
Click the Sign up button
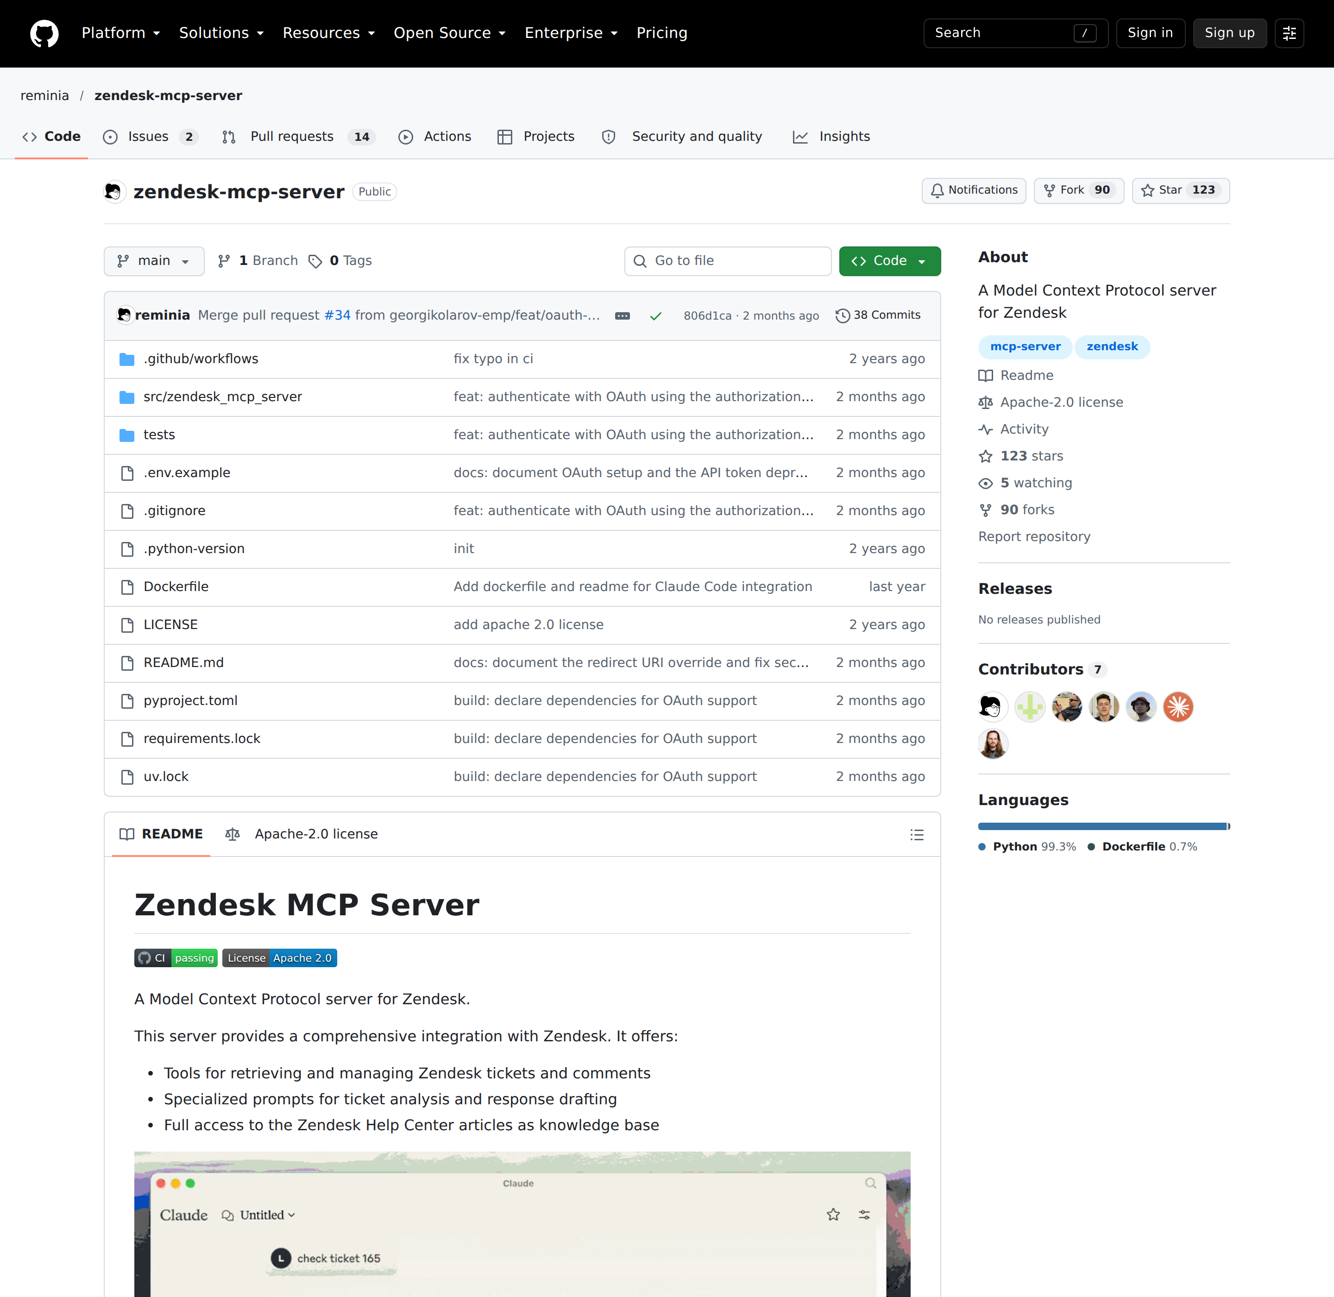pyautogui.click(x=1229, y=33)
